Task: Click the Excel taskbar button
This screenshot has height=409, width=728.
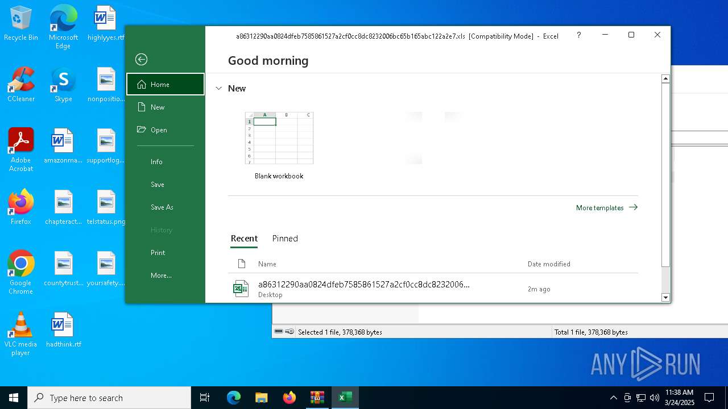Action: pos(345,398)
